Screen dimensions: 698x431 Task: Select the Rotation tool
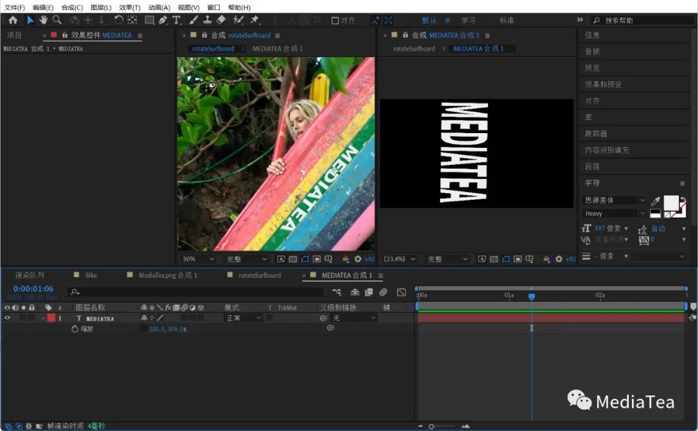118,20
